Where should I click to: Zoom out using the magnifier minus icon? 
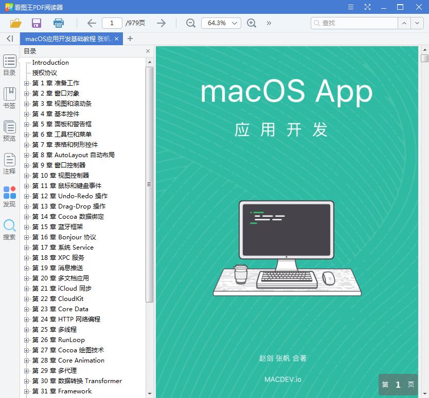pyautogui.click(x=190, y=23)
